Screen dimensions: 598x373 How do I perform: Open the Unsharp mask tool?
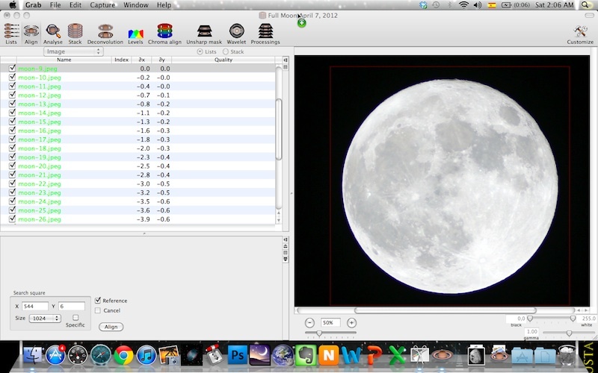[x=204, y=31]
